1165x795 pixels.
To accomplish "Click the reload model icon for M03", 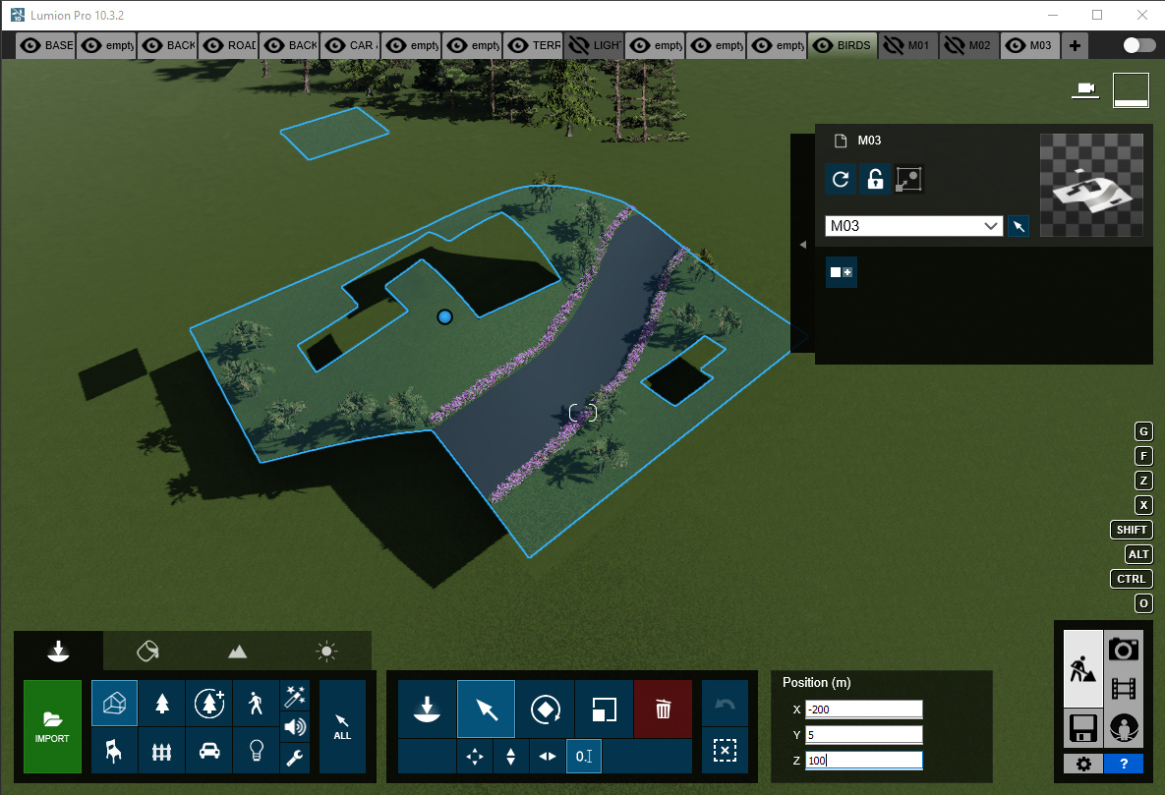I will point(841,179).
